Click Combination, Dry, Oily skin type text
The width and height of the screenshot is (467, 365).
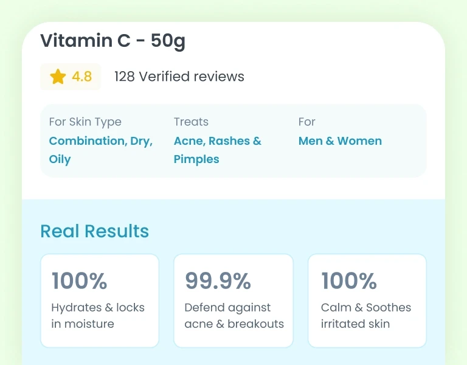(100, 150)
